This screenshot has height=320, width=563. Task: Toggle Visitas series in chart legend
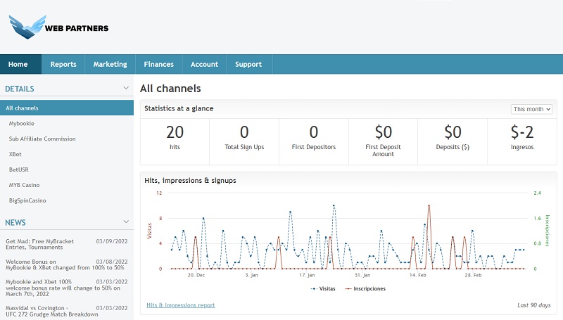coord(323,288)
